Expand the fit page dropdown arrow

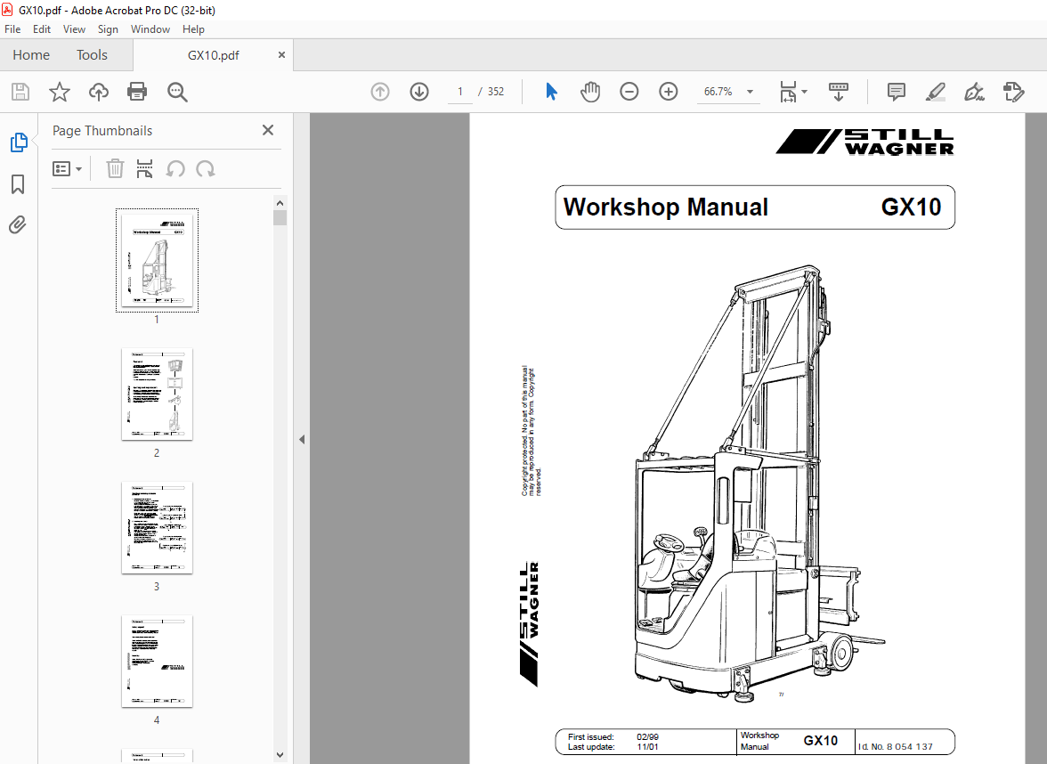[x=804, y=92]
